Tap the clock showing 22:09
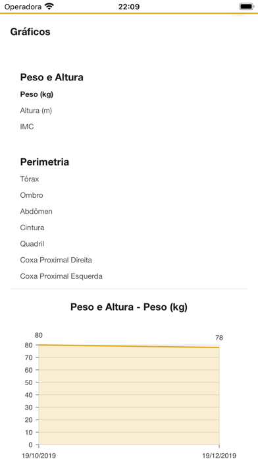Image resolution: width=258 pixels, height=459 pixels. (x=129, y=7)
